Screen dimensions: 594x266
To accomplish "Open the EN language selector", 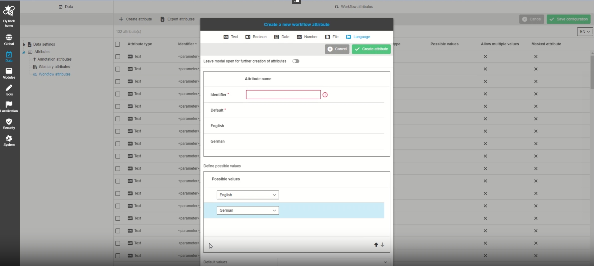I will coord(585,32).
